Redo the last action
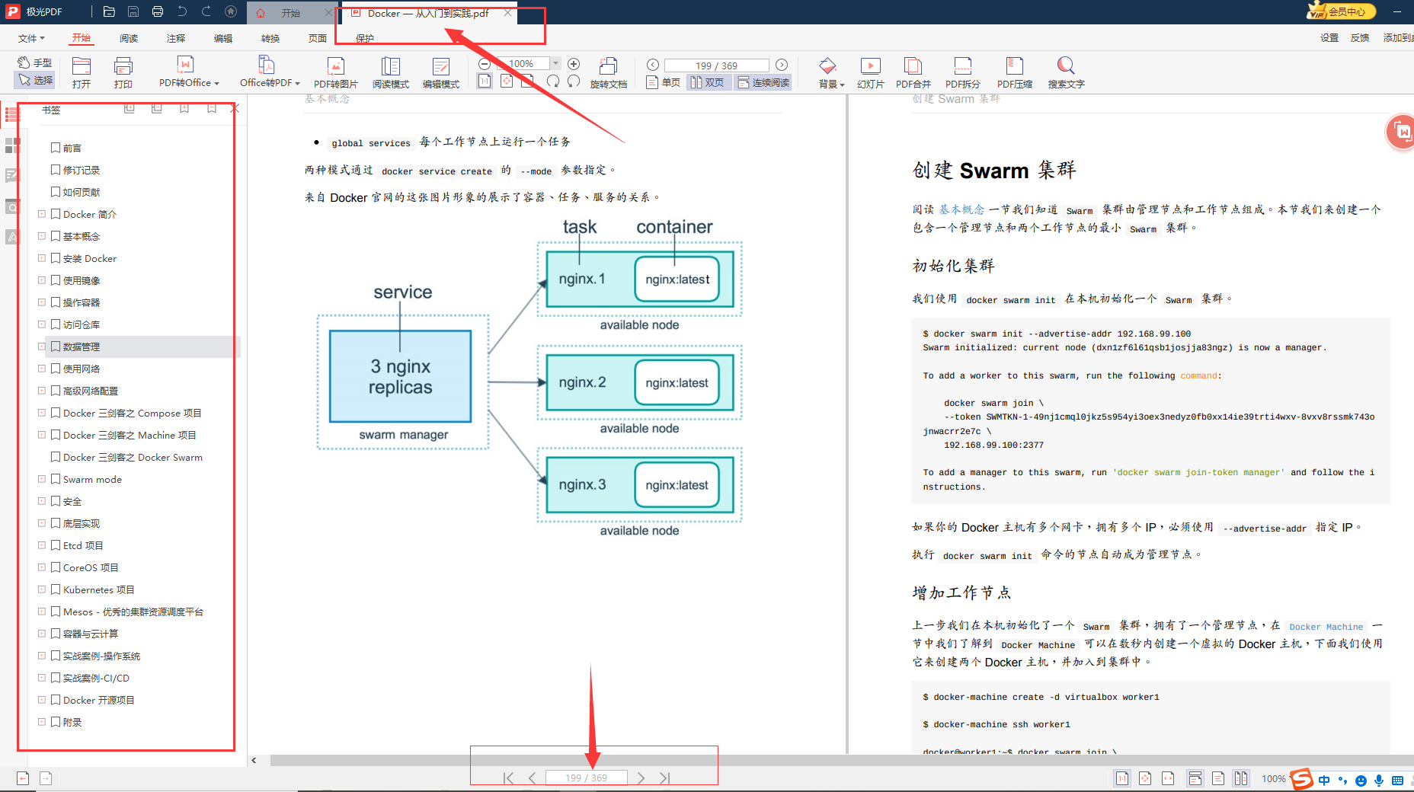The width and height of the screenshot is (1414, 792). [206, 12]
